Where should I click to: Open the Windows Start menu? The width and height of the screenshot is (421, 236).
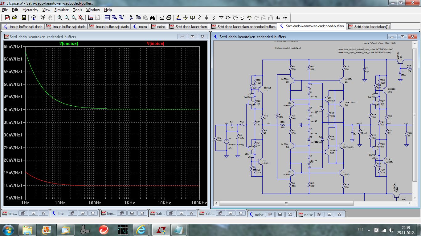tap(8, 230)
